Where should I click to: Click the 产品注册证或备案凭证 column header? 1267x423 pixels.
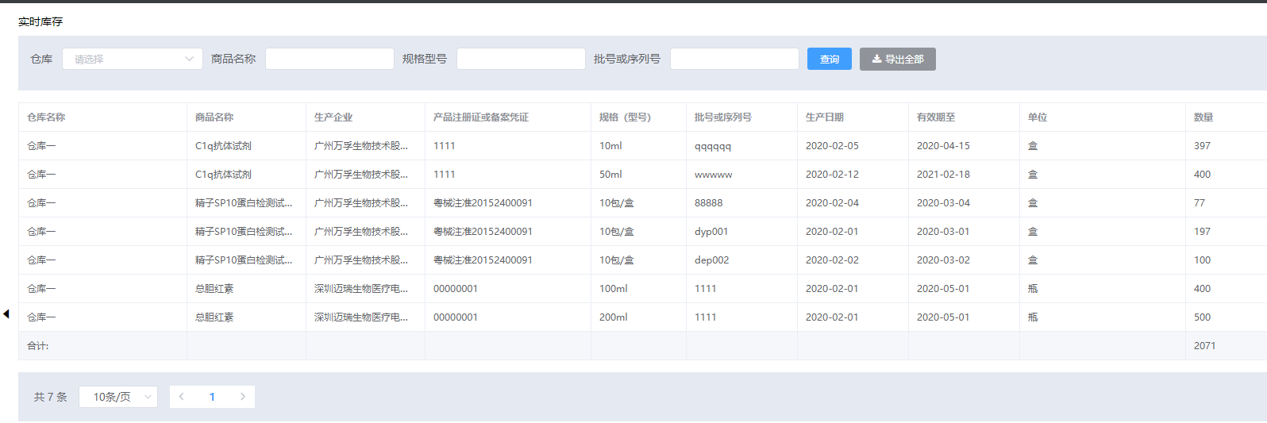480,117
